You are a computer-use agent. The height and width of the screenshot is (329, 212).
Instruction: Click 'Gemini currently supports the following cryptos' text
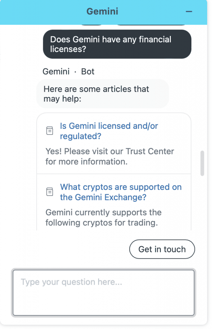(103, 218)
